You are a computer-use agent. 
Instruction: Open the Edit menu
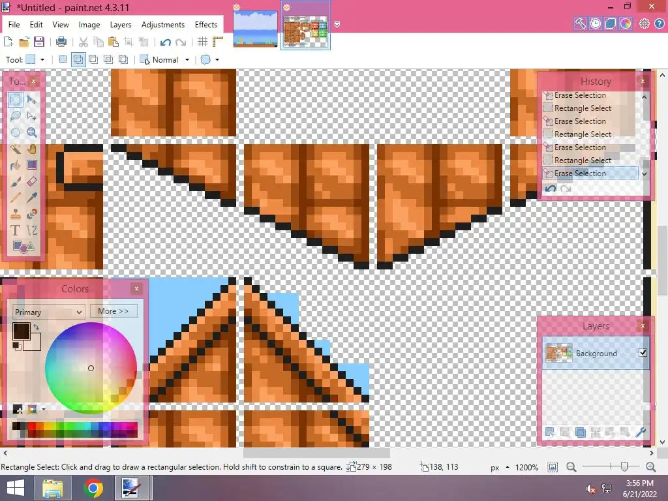click(x=37, y=25)
